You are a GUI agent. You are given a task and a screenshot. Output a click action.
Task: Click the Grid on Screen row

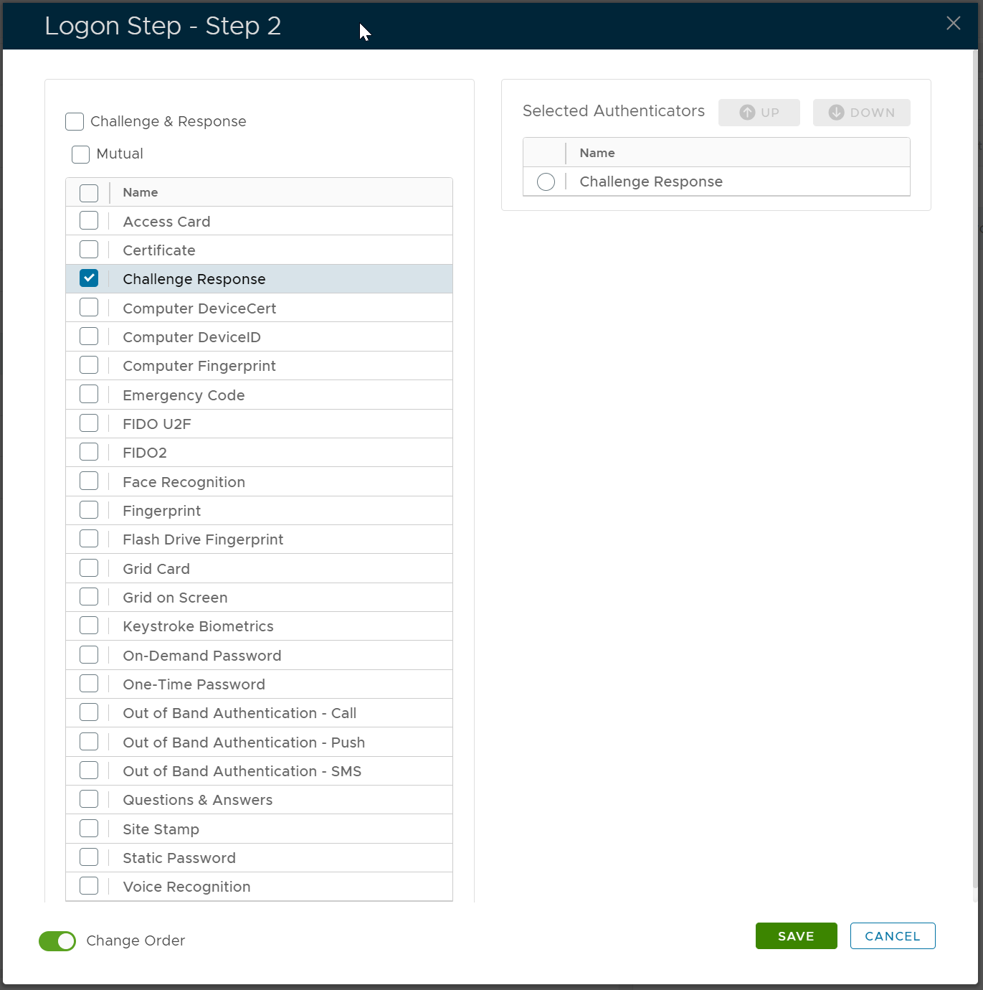tap(175, 598)
